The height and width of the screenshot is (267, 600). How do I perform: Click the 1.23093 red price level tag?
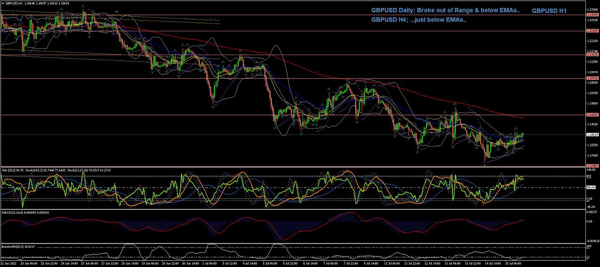592,15
